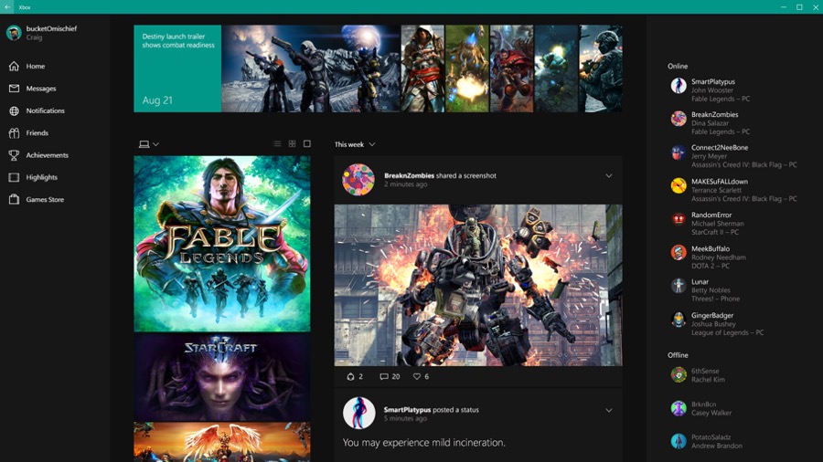Screen dimensions: 823x462
Task: Open BreaknZombies name link in feed post
Action: click(409, 175)
